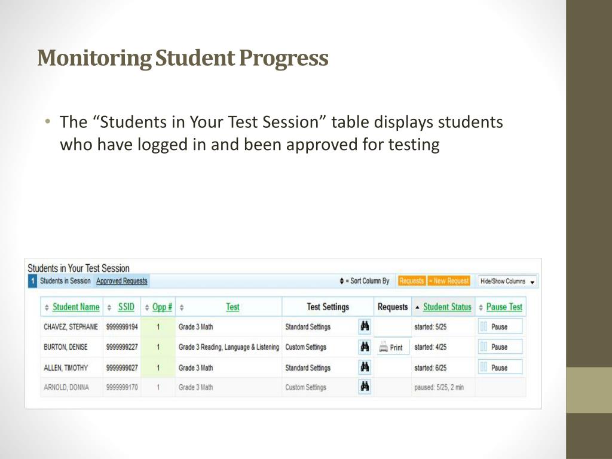Click the orange New Request legend label
This screenshot has width=612, height=459.
449,281
